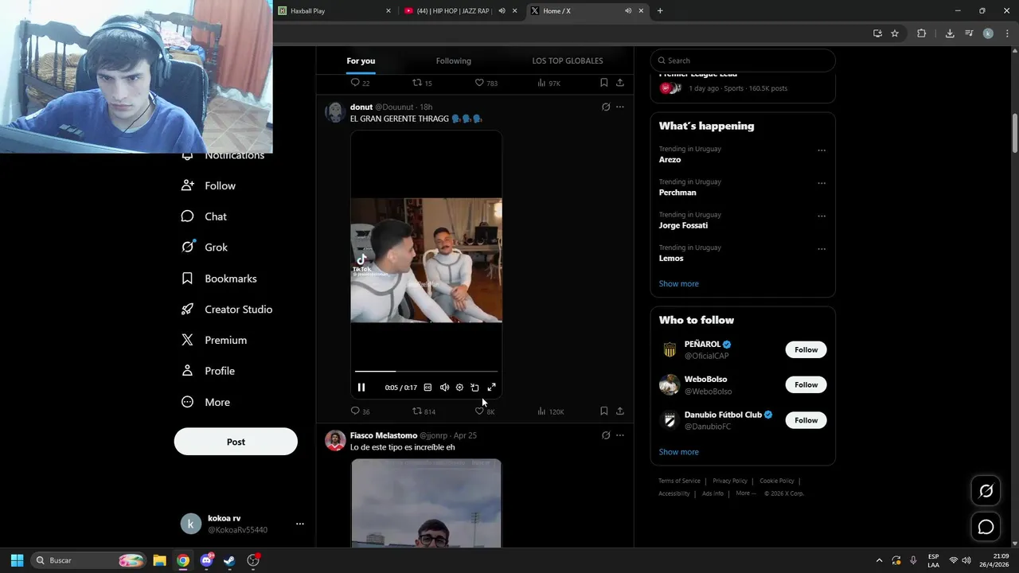This screenshot has width=1019, height=573.
Task: Open options for Perchman trend
Action: (822, 183)
